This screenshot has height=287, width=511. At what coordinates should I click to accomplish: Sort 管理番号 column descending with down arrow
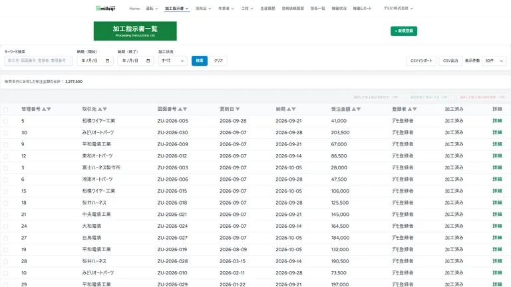pos(49,109)
